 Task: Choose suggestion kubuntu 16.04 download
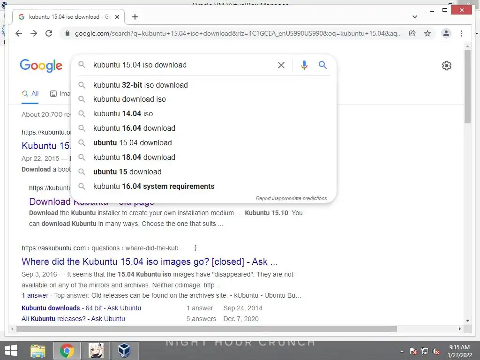(x=203, y=128)
